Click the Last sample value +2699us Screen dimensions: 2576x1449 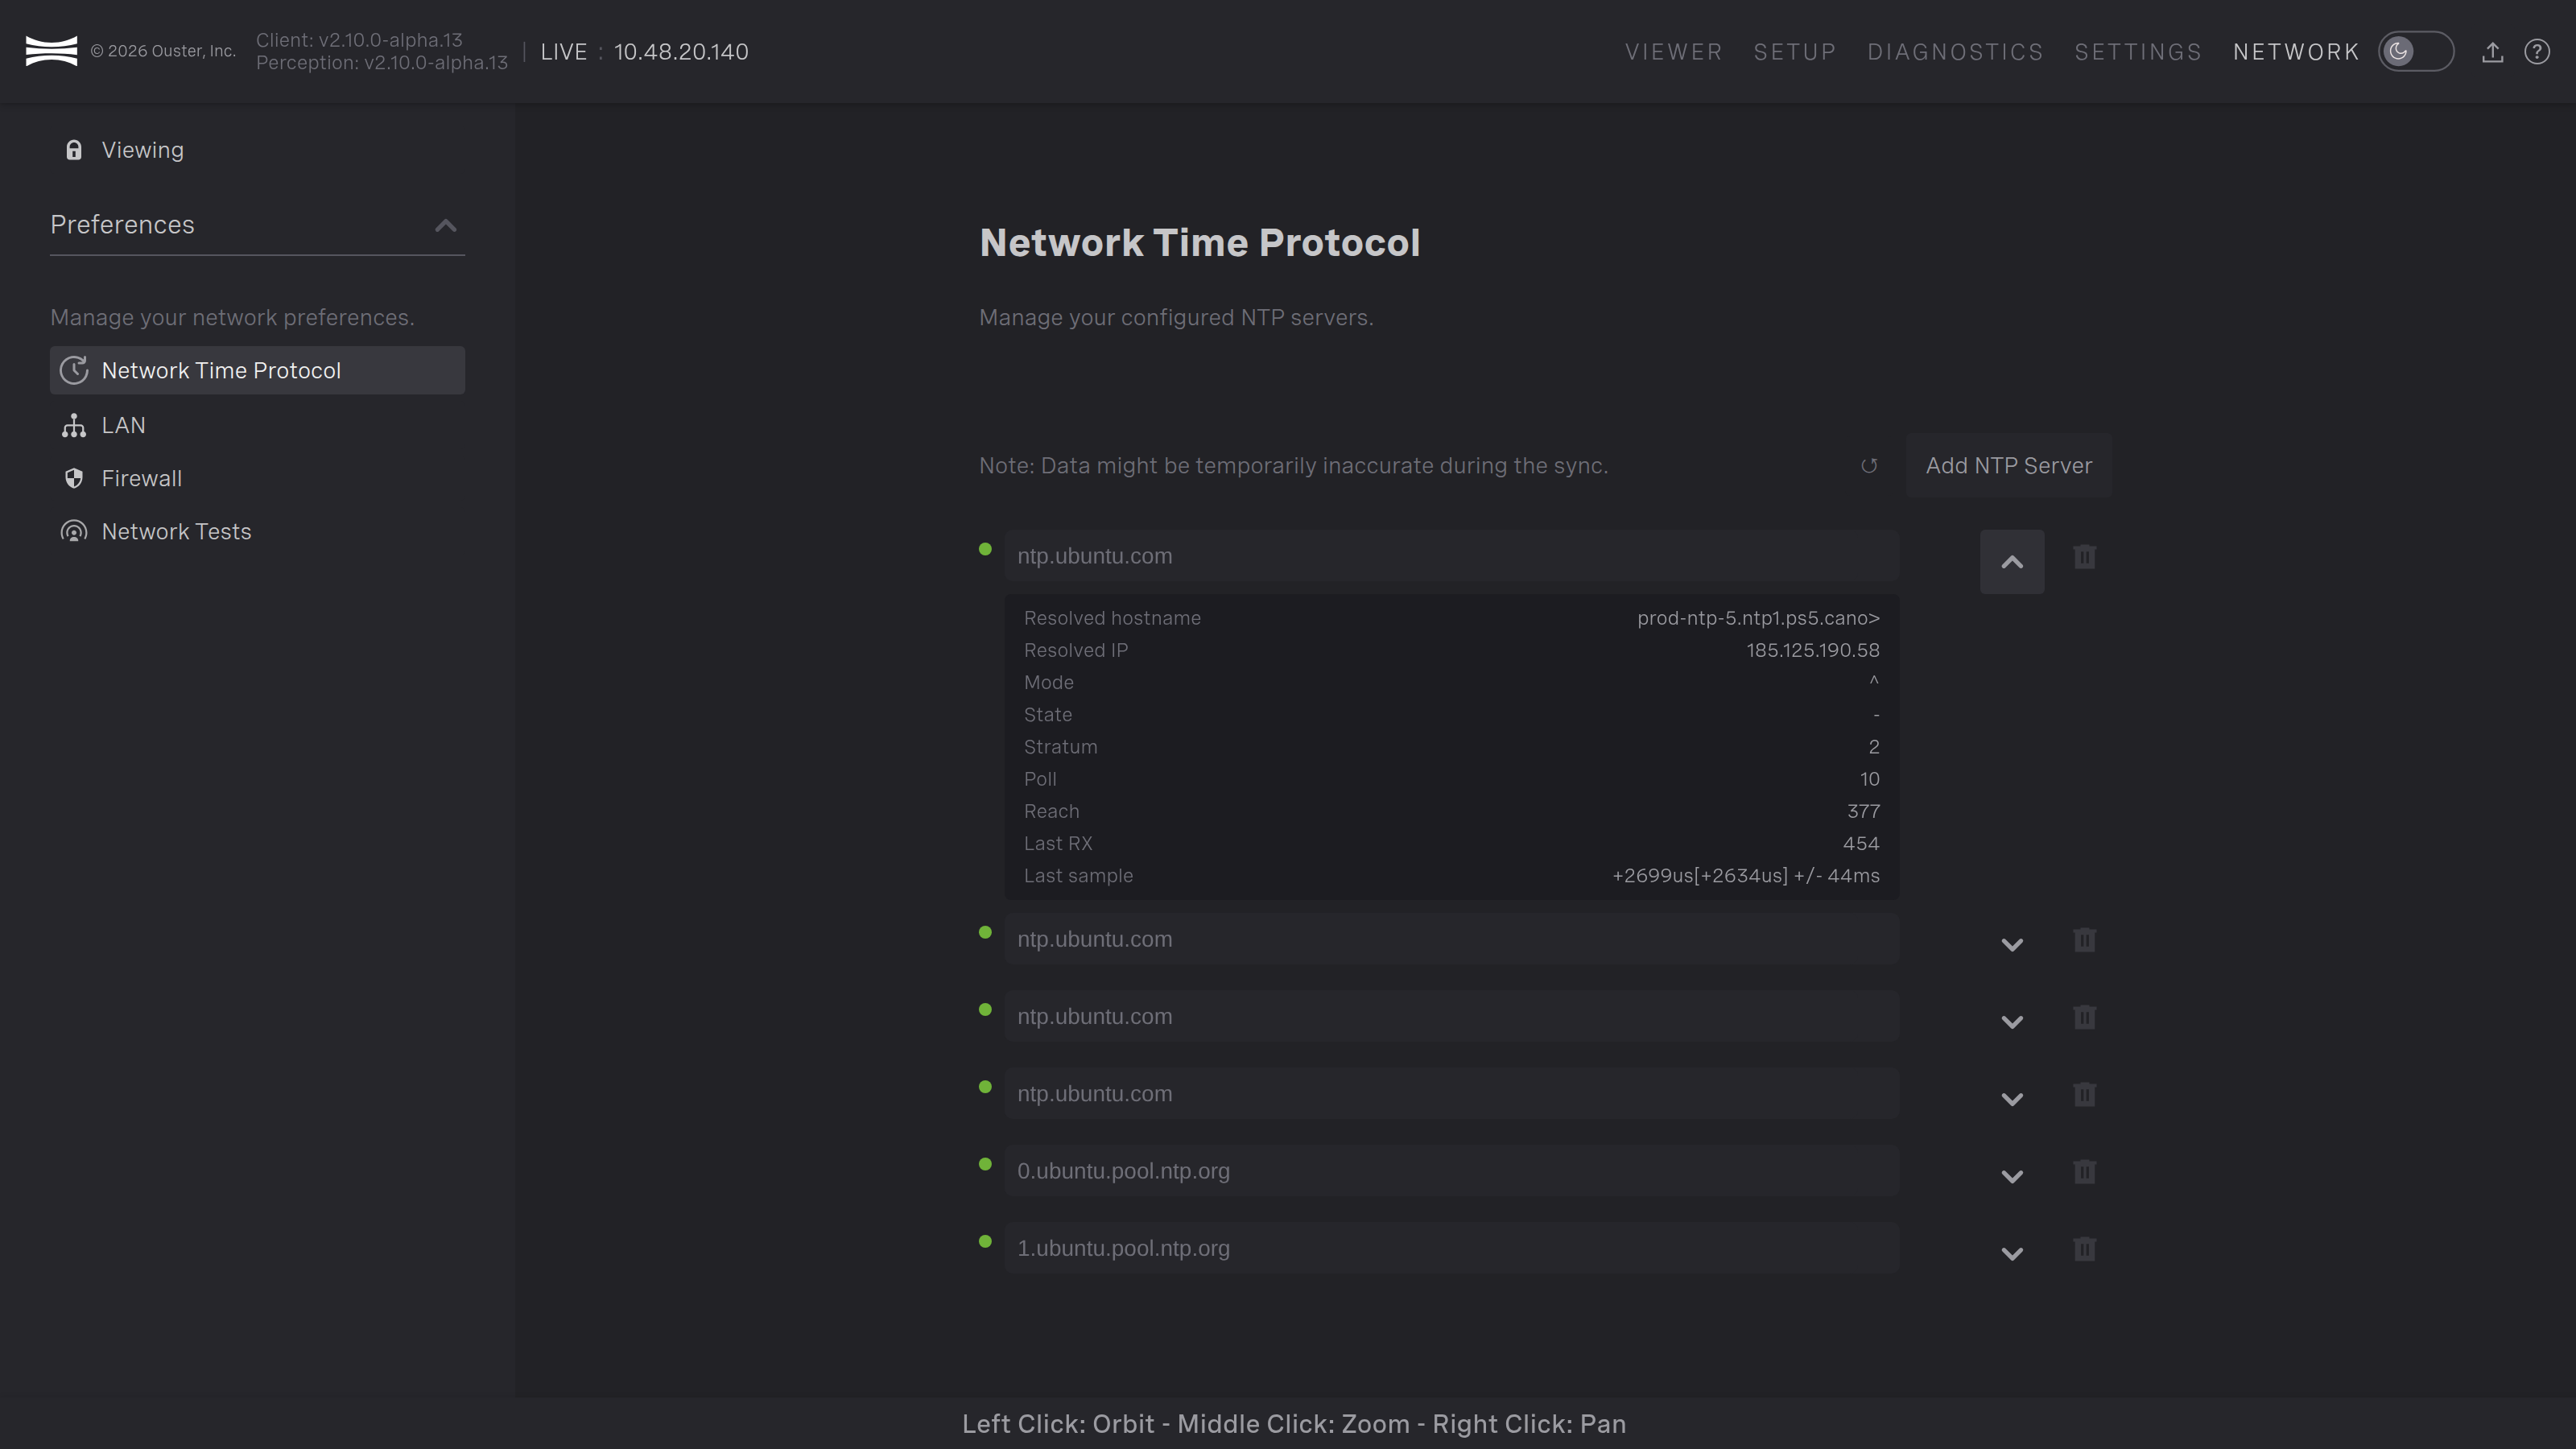click(1746, 876)
